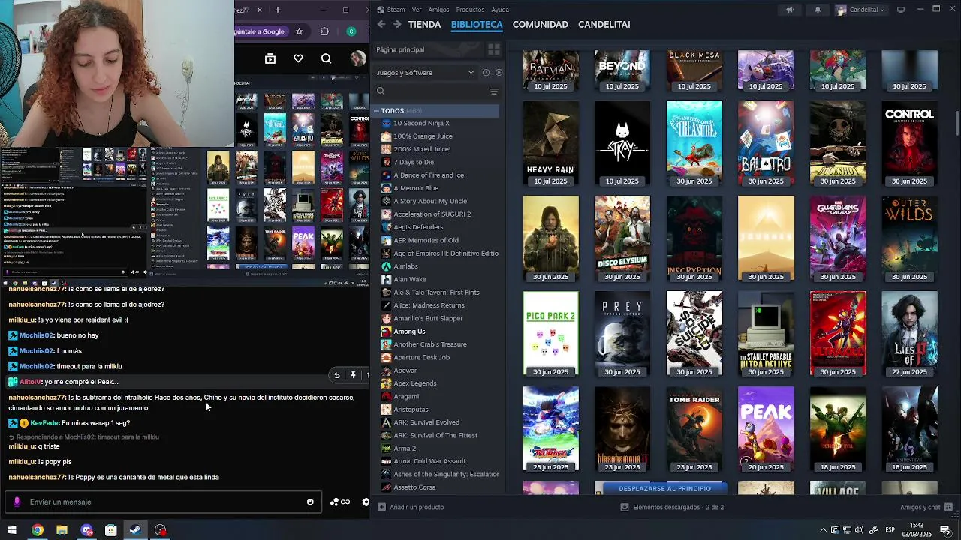Open grid view icon beside Página principal

(493, 49)
